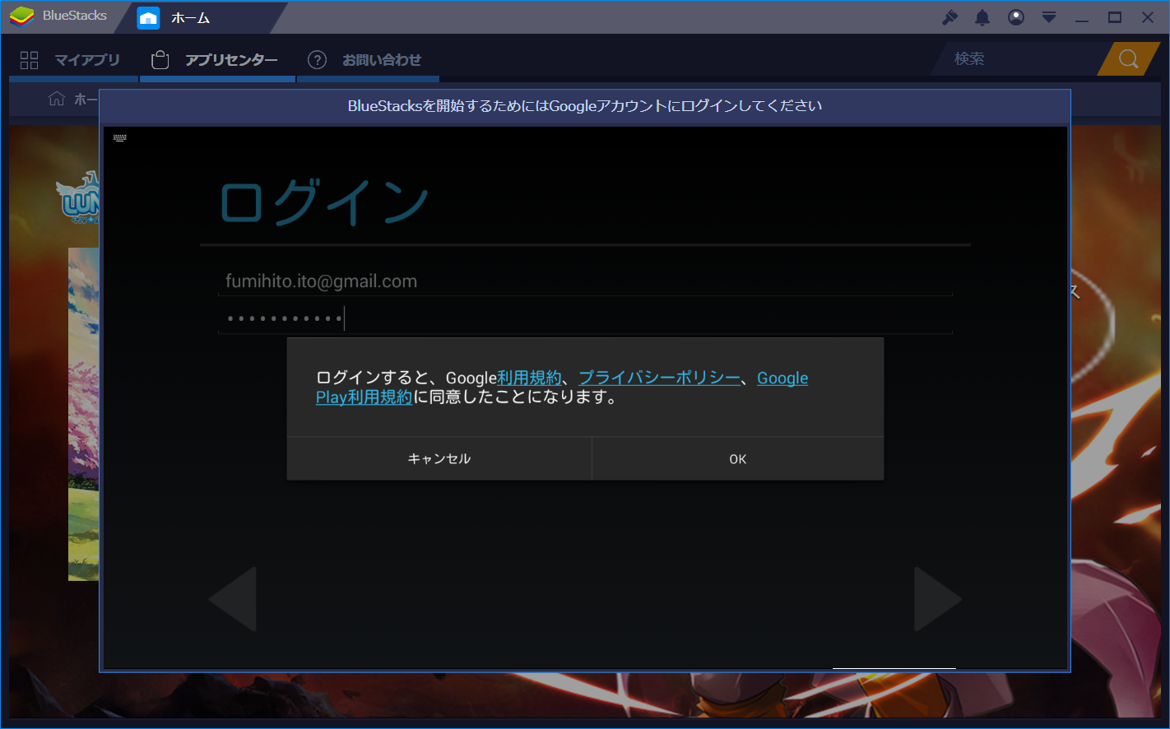Screen dimensions: 1170x729
Task: Click the left back arrow
Action: point(233,599)
